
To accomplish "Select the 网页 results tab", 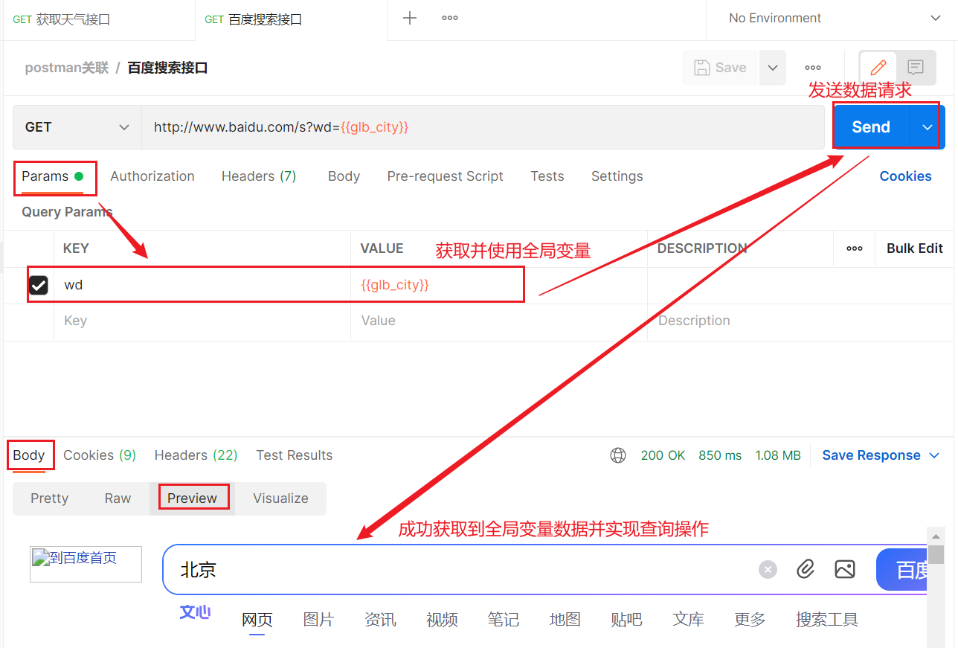I will (257, 620).
